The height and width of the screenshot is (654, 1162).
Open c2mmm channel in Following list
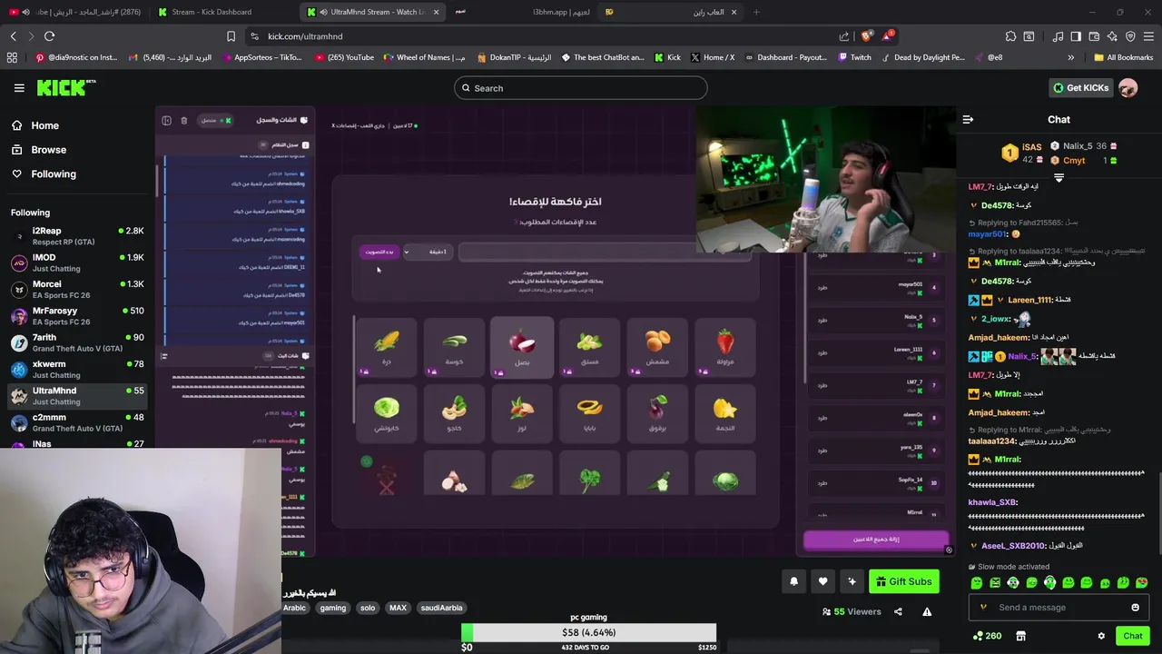pos(77,422)
